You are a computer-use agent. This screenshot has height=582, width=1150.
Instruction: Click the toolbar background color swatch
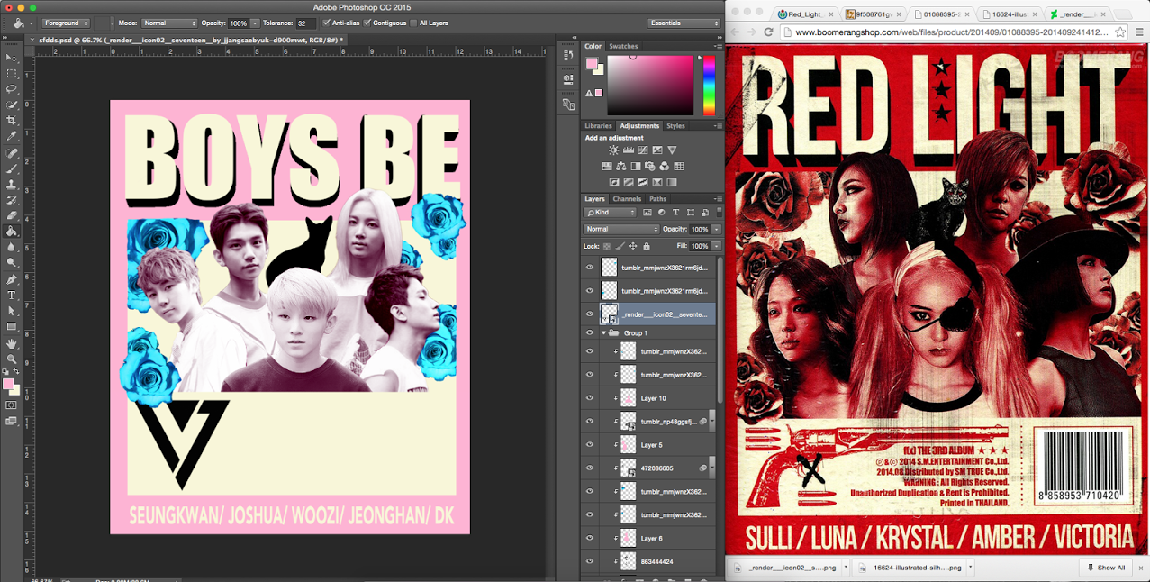(x=15, y=389)
